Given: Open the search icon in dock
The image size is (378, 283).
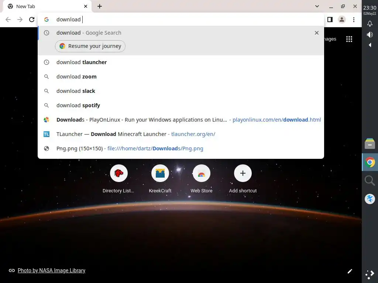Looking at the screenshot, I should click(x=370, y=181).
